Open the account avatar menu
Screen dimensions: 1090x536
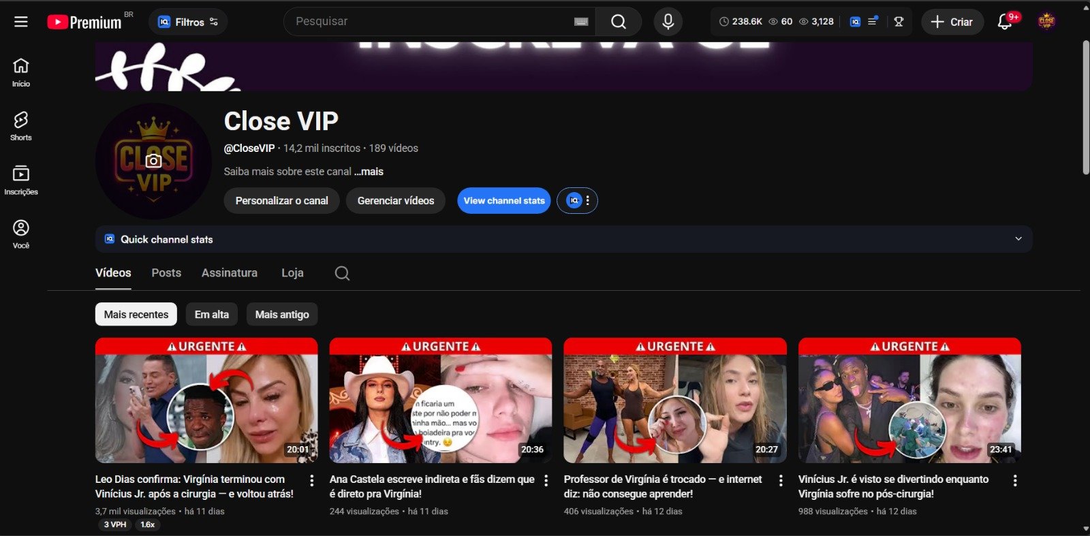point(1046,22)
